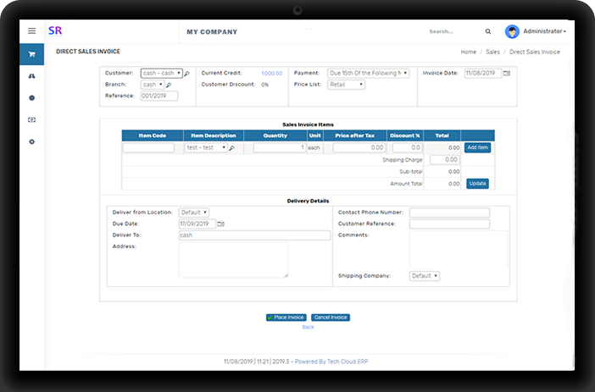Open Due Date calendar picker
Viewport: 595px width, 392px height.
pyautogui.click(x=221, y=224)
